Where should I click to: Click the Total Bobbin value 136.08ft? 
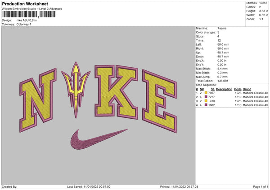point(223,81)
